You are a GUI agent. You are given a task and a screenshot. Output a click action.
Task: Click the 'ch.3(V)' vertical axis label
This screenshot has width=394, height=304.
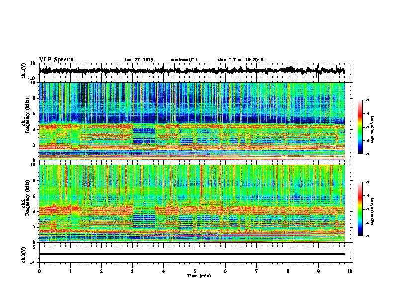(x=24, y=255)
